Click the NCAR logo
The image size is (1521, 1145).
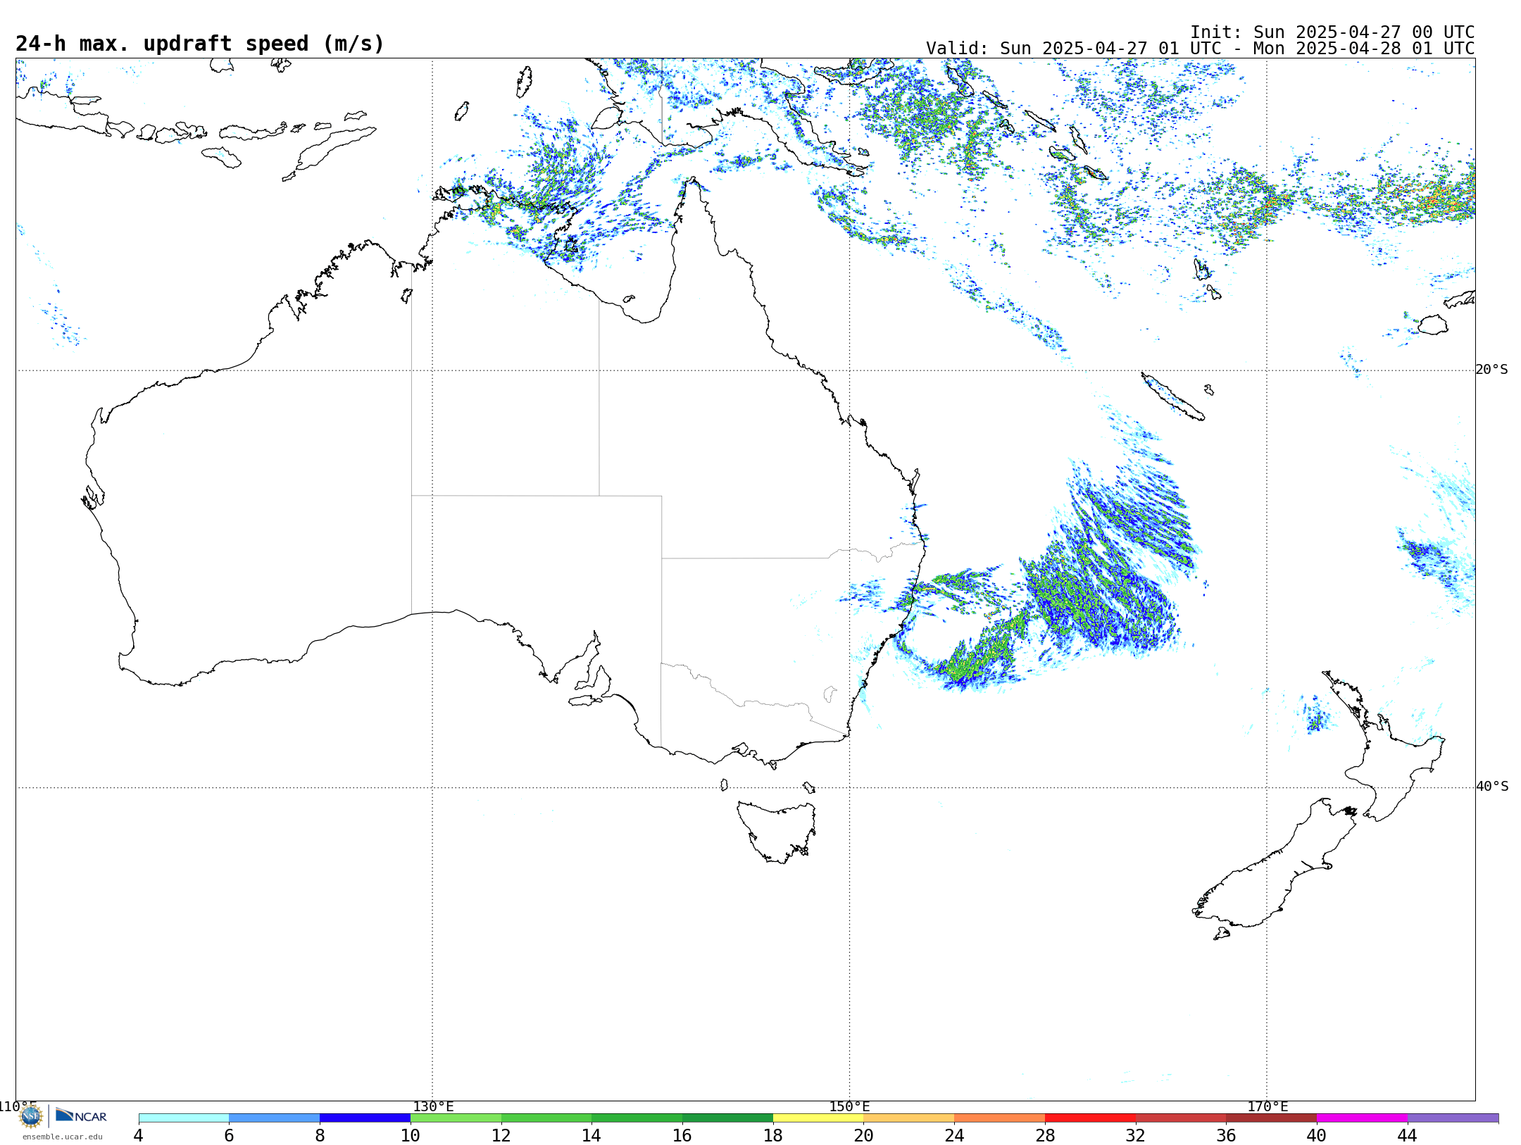pos(81,1116)
